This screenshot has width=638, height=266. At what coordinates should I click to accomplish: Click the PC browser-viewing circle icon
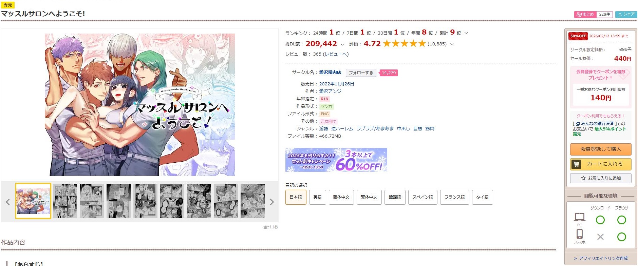(x=621, y=220)
